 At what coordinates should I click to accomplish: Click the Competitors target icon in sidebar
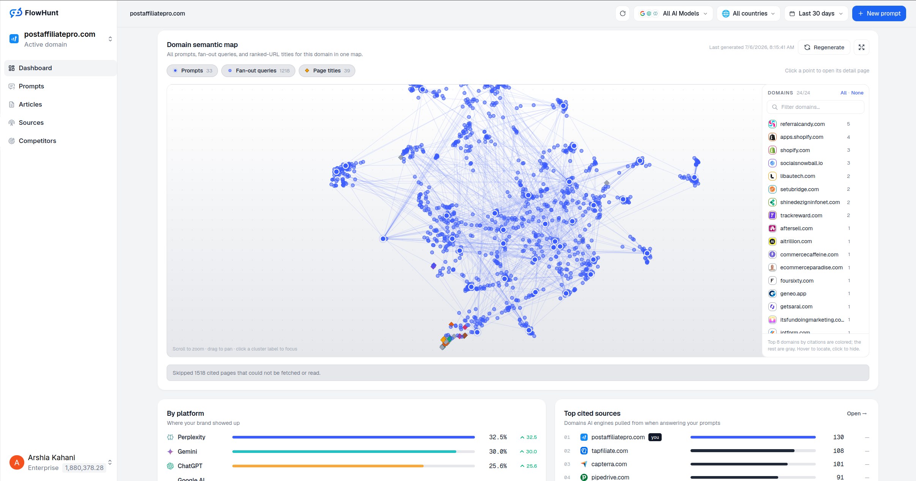pyautogui.click(x=12, y=141)
